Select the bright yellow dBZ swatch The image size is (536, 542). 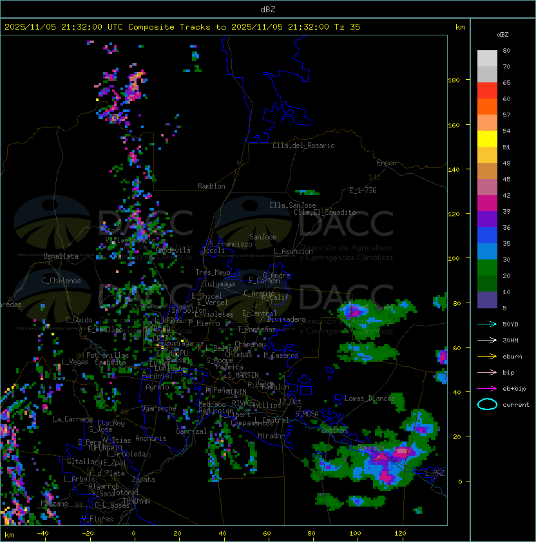[x=487, y=139]
